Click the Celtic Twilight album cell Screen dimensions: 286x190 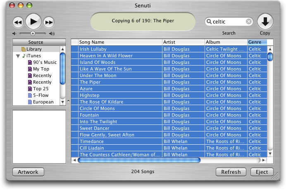226,49
